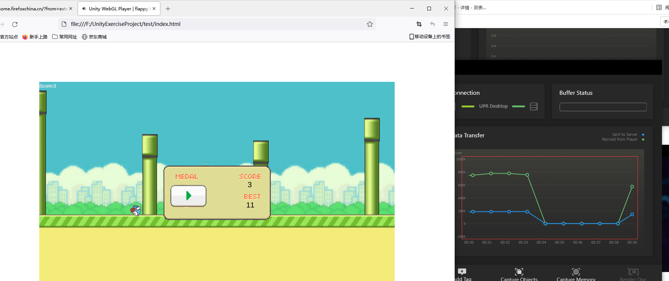The width and height of the screenshot is (669, 281).
Task: Select the blue data point at 00:39
Action: pos(632,214)
